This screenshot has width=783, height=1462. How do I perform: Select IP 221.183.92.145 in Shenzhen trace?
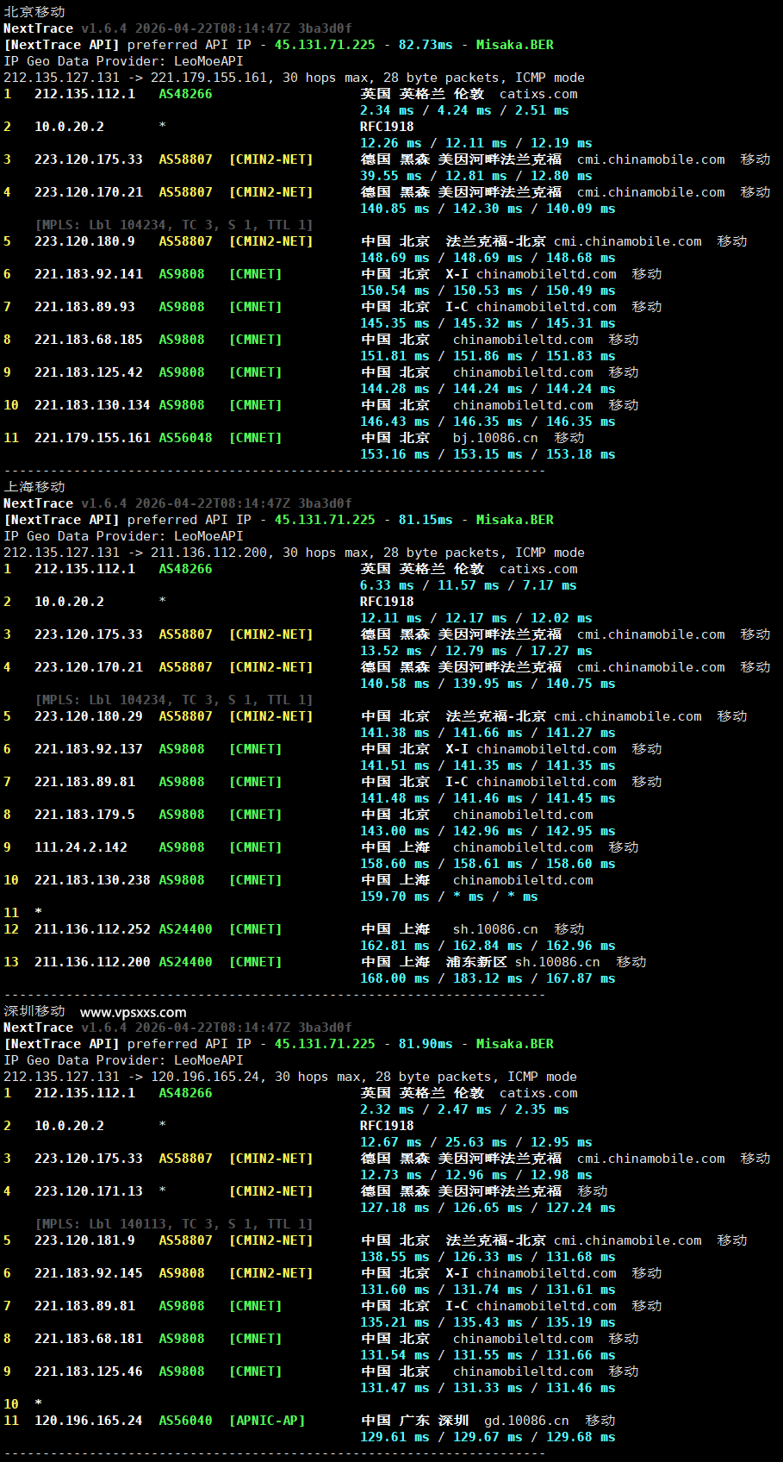pos(89,1273)
